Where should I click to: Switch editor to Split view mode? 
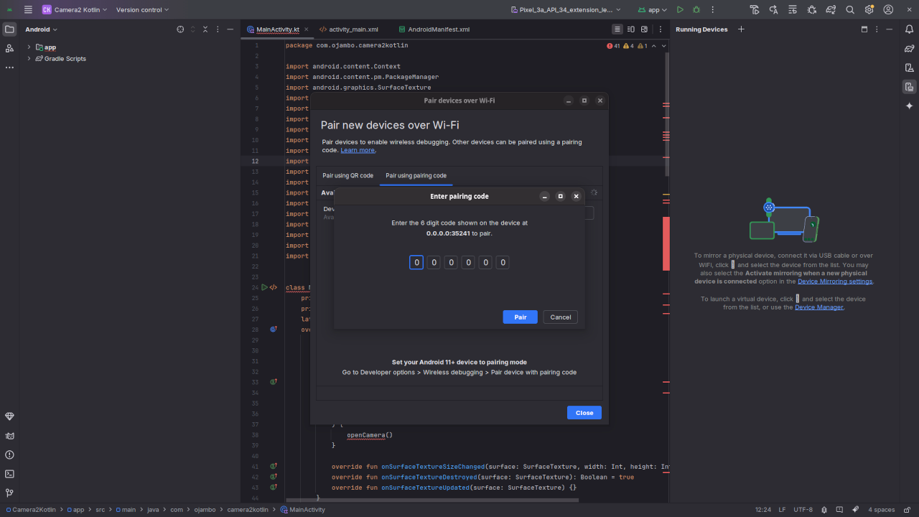pos(631,29)
